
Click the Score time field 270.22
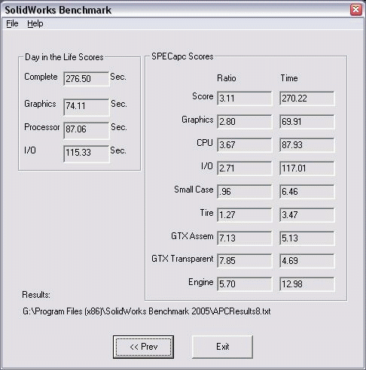coord(307,99)
